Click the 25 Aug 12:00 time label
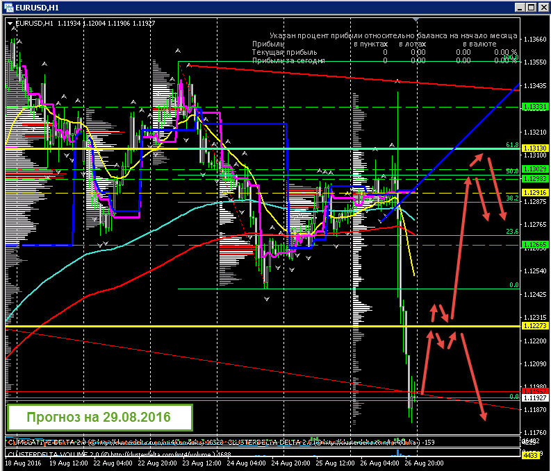Viewport: 551px width, 471px height. pos(335,463)
